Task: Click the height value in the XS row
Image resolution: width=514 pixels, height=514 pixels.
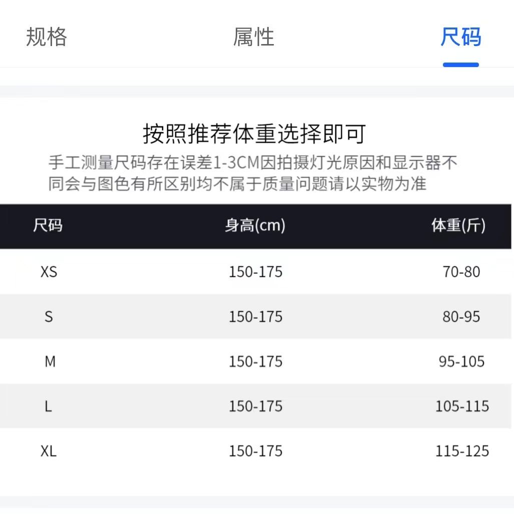Action: [255, 272]
